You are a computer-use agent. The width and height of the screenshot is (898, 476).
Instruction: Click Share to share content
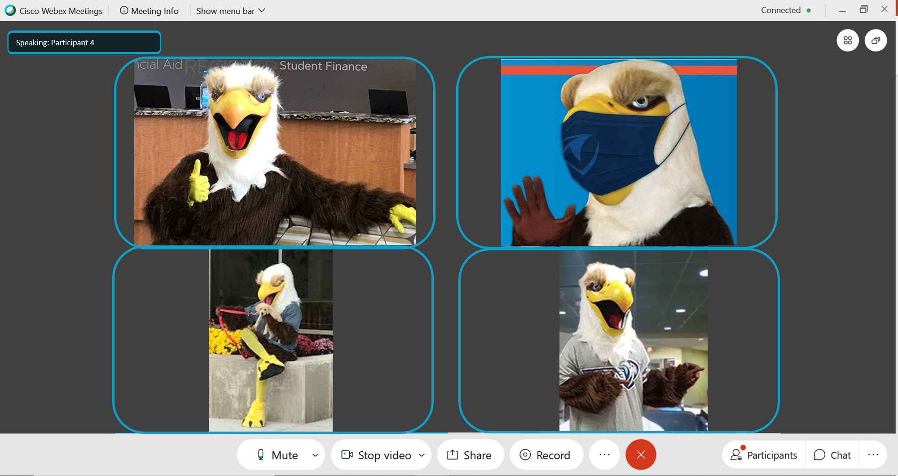[x=470, y=455]
